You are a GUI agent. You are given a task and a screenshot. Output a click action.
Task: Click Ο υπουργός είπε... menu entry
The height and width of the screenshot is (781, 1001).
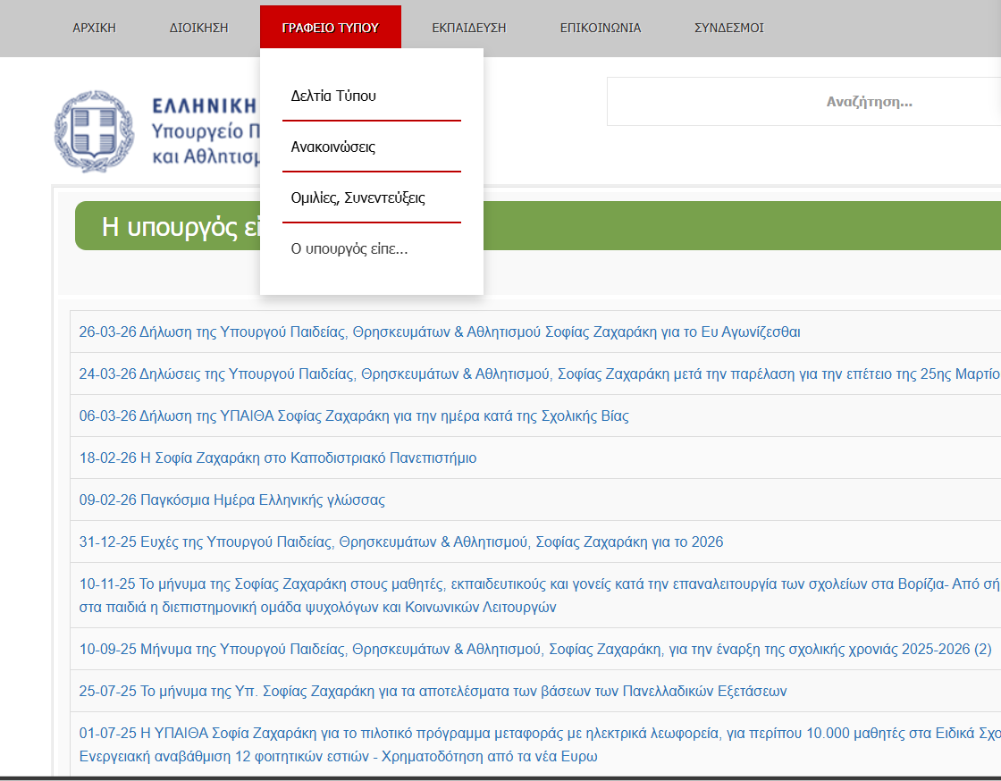(349, 248)
